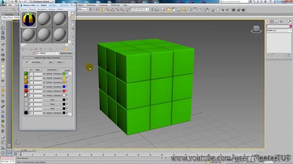Click the Add button in Material Editor
Screen dimensions: 293x164
point(50,62)
